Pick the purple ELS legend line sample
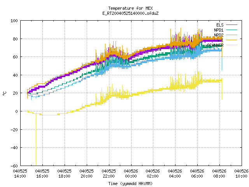 click(x=232, y=25)
